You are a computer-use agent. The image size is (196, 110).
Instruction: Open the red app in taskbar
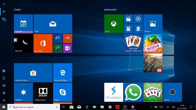(x=118, y=107)
